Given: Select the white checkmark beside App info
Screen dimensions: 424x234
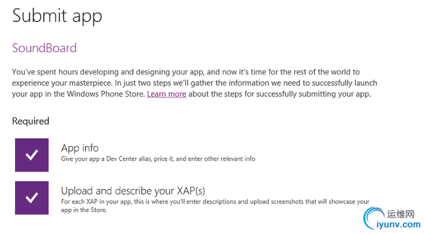Looking at the screenshot, I should pos(32,155).
